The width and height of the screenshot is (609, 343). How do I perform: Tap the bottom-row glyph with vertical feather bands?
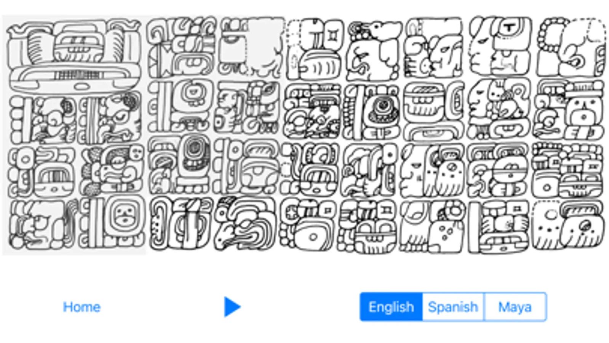coord(181,224)
